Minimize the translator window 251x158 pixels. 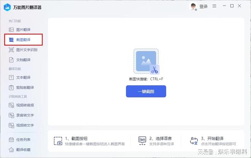coord(224,6)
